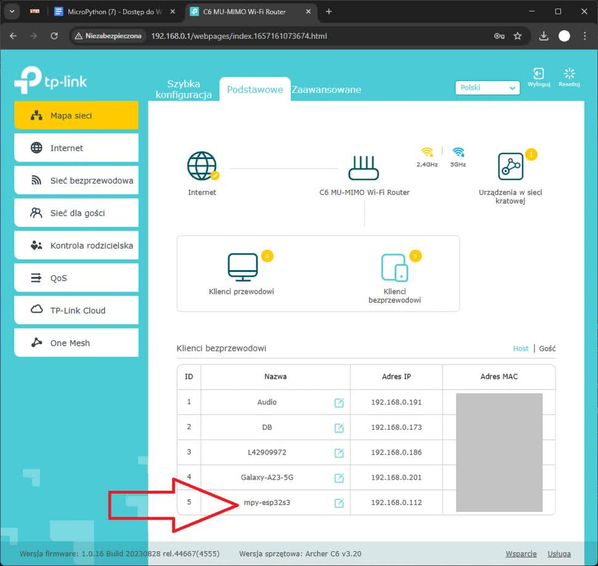Open the Szybka konfiguracja tab
The height and width of the screenshot is (566, 598).
[x=184, y=90]
